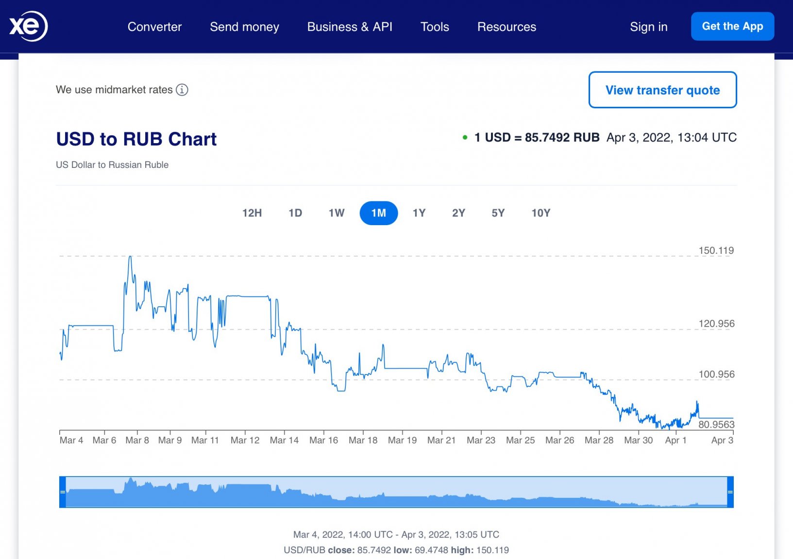Expand the Business & API menu
The image size is (793, 559).
click(x=350, y=27)
